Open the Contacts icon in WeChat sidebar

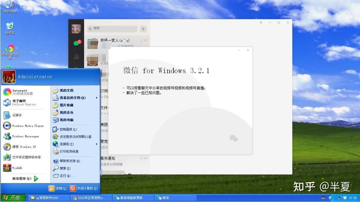[76, 56]
